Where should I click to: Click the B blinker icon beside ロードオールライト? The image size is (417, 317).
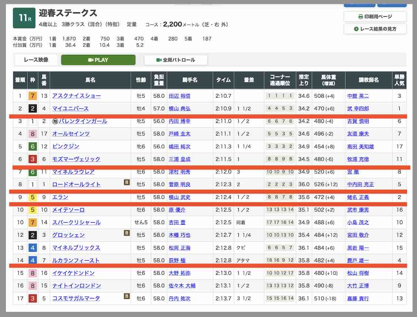point(126,182)
